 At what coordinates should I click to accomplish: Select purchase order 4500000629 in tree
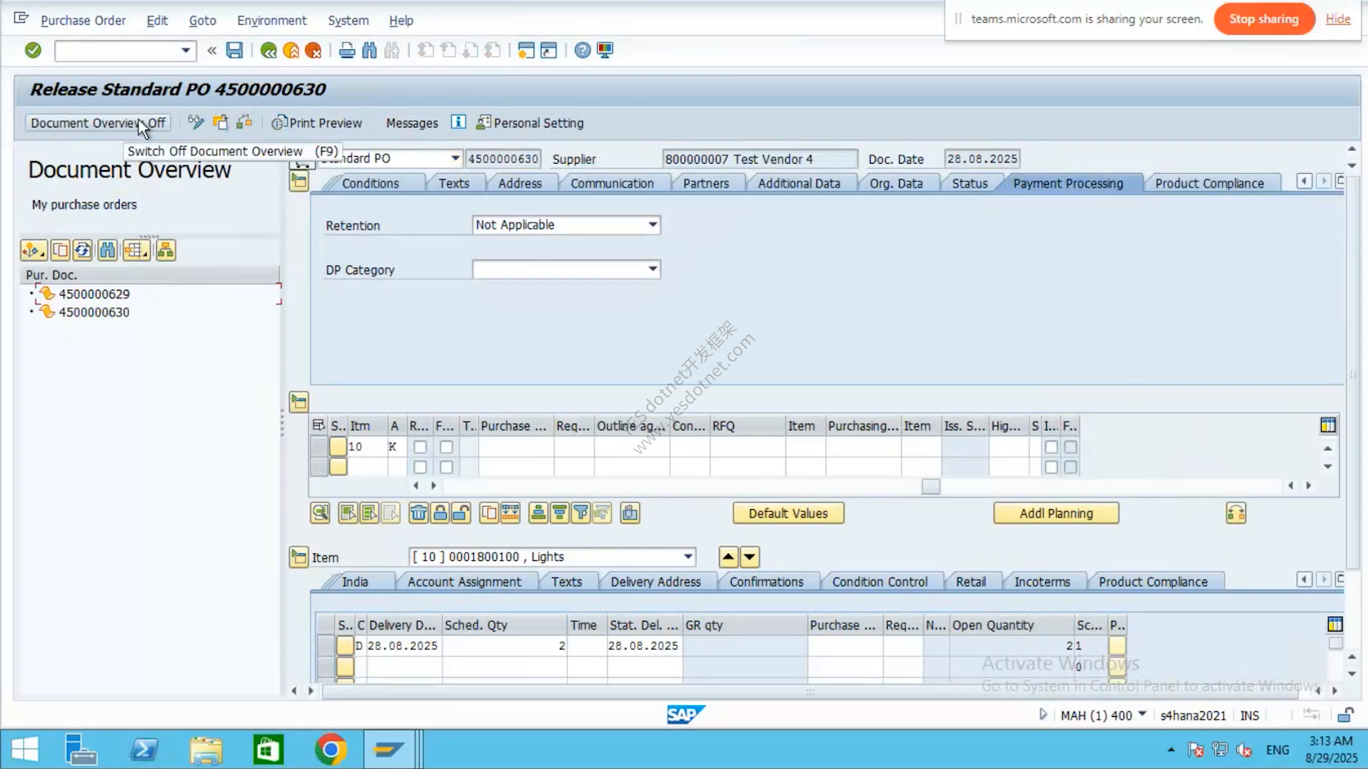pos(94,294)
